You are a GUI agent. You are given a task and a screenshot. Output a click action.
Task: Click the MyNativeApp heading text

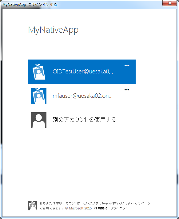[x=53, y=30]
